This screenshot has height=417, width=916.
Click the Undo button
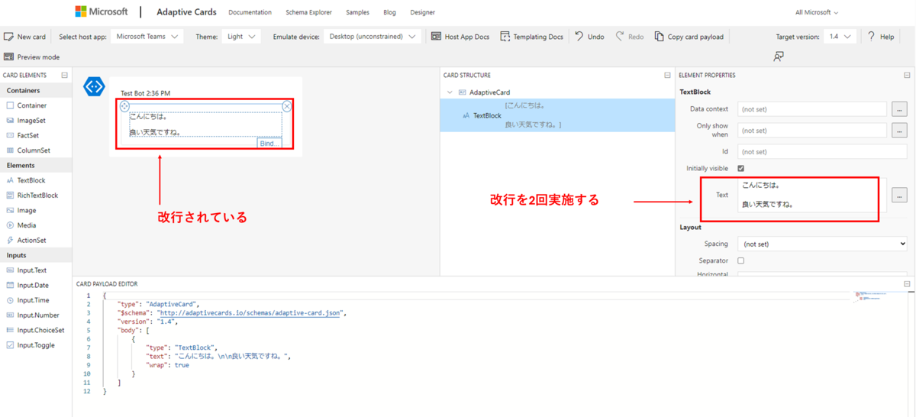coord(589,37)
